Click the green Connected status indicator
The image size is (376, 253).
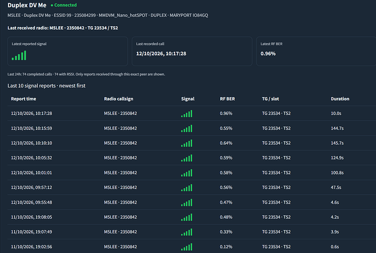click(x=64, y=5)
